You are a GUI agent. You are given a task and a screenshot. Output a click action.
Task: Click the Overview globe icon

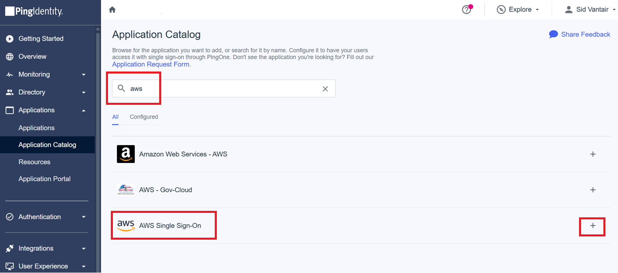pos(9,56)
